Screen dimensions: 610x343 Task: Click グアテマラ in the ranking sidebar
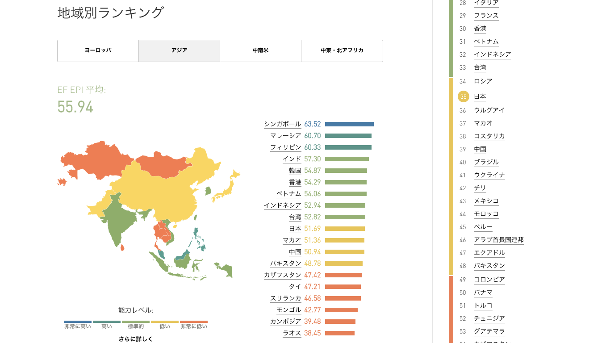(x=489, y=331)
